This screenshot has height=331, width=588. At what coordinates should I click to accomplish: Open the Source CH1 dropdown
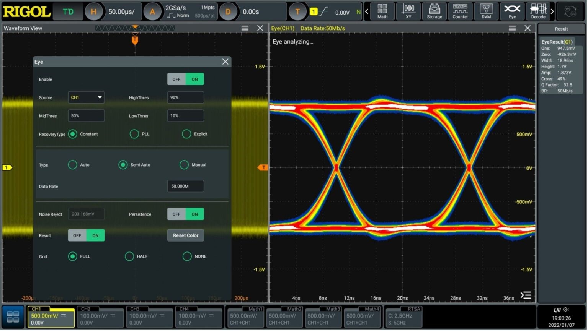tap(86, 97)
